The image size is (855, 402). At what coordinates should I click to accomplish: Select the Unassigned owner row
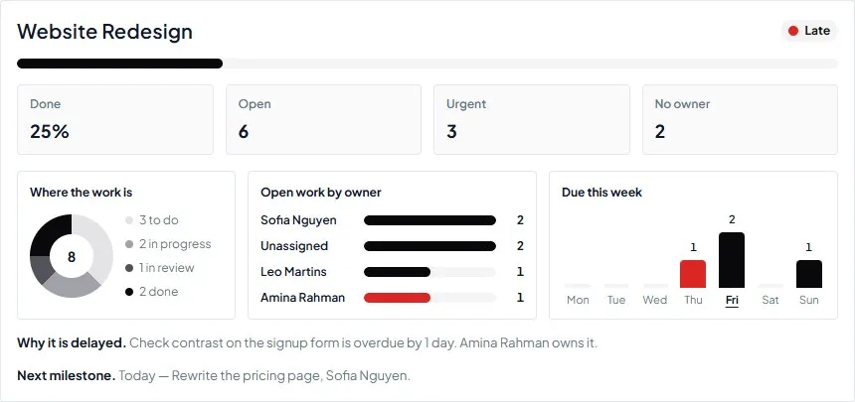point(392,246)
